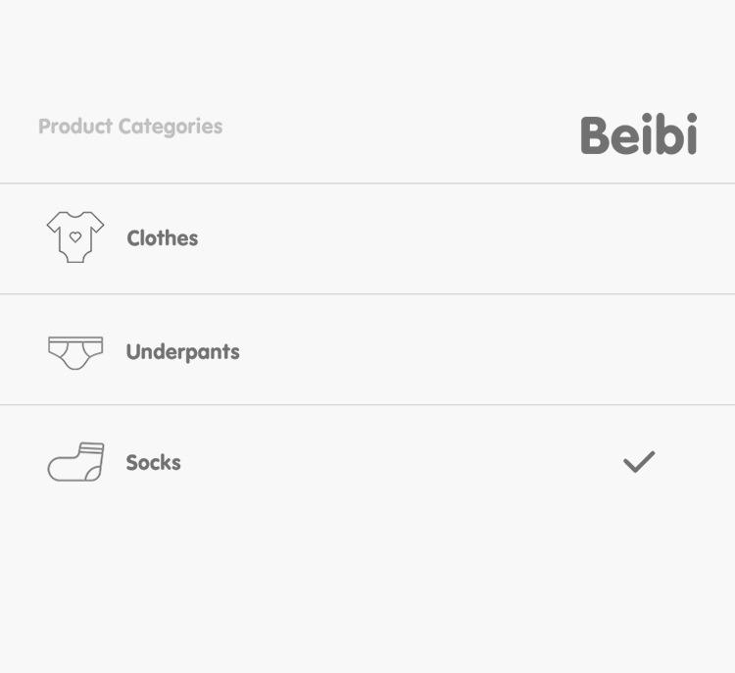Click the Product Categories heading

point(130,127)
